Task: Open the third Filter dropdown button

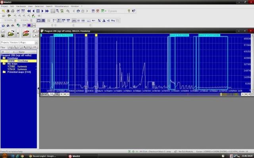Action: [x=20, y=48]
